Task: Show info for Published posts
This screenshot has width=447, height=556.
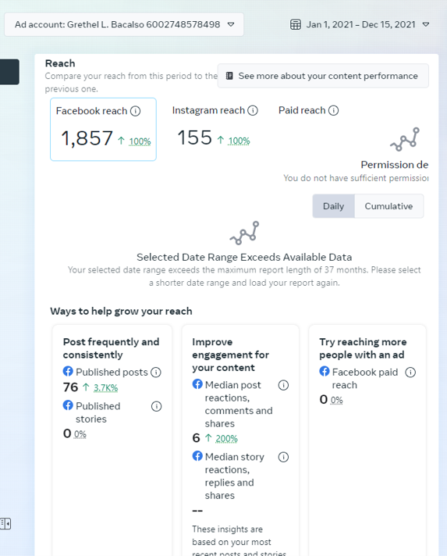Action: pyautogui.click(x=156, y=372)
